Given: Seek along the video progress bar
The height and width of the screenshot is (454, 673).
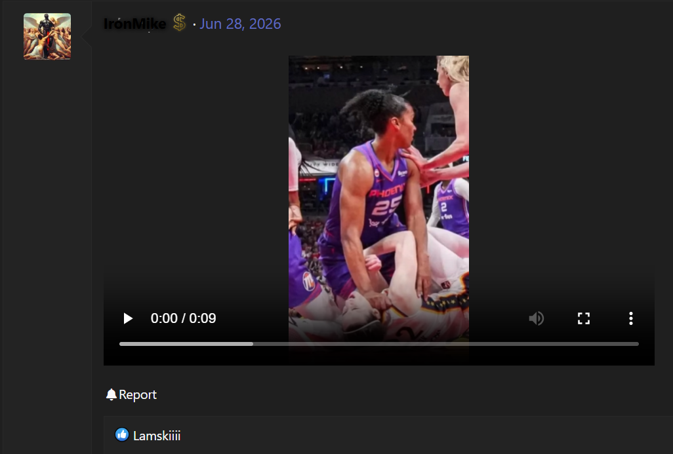Looking at the screenshot, I should tap(379, 344).
